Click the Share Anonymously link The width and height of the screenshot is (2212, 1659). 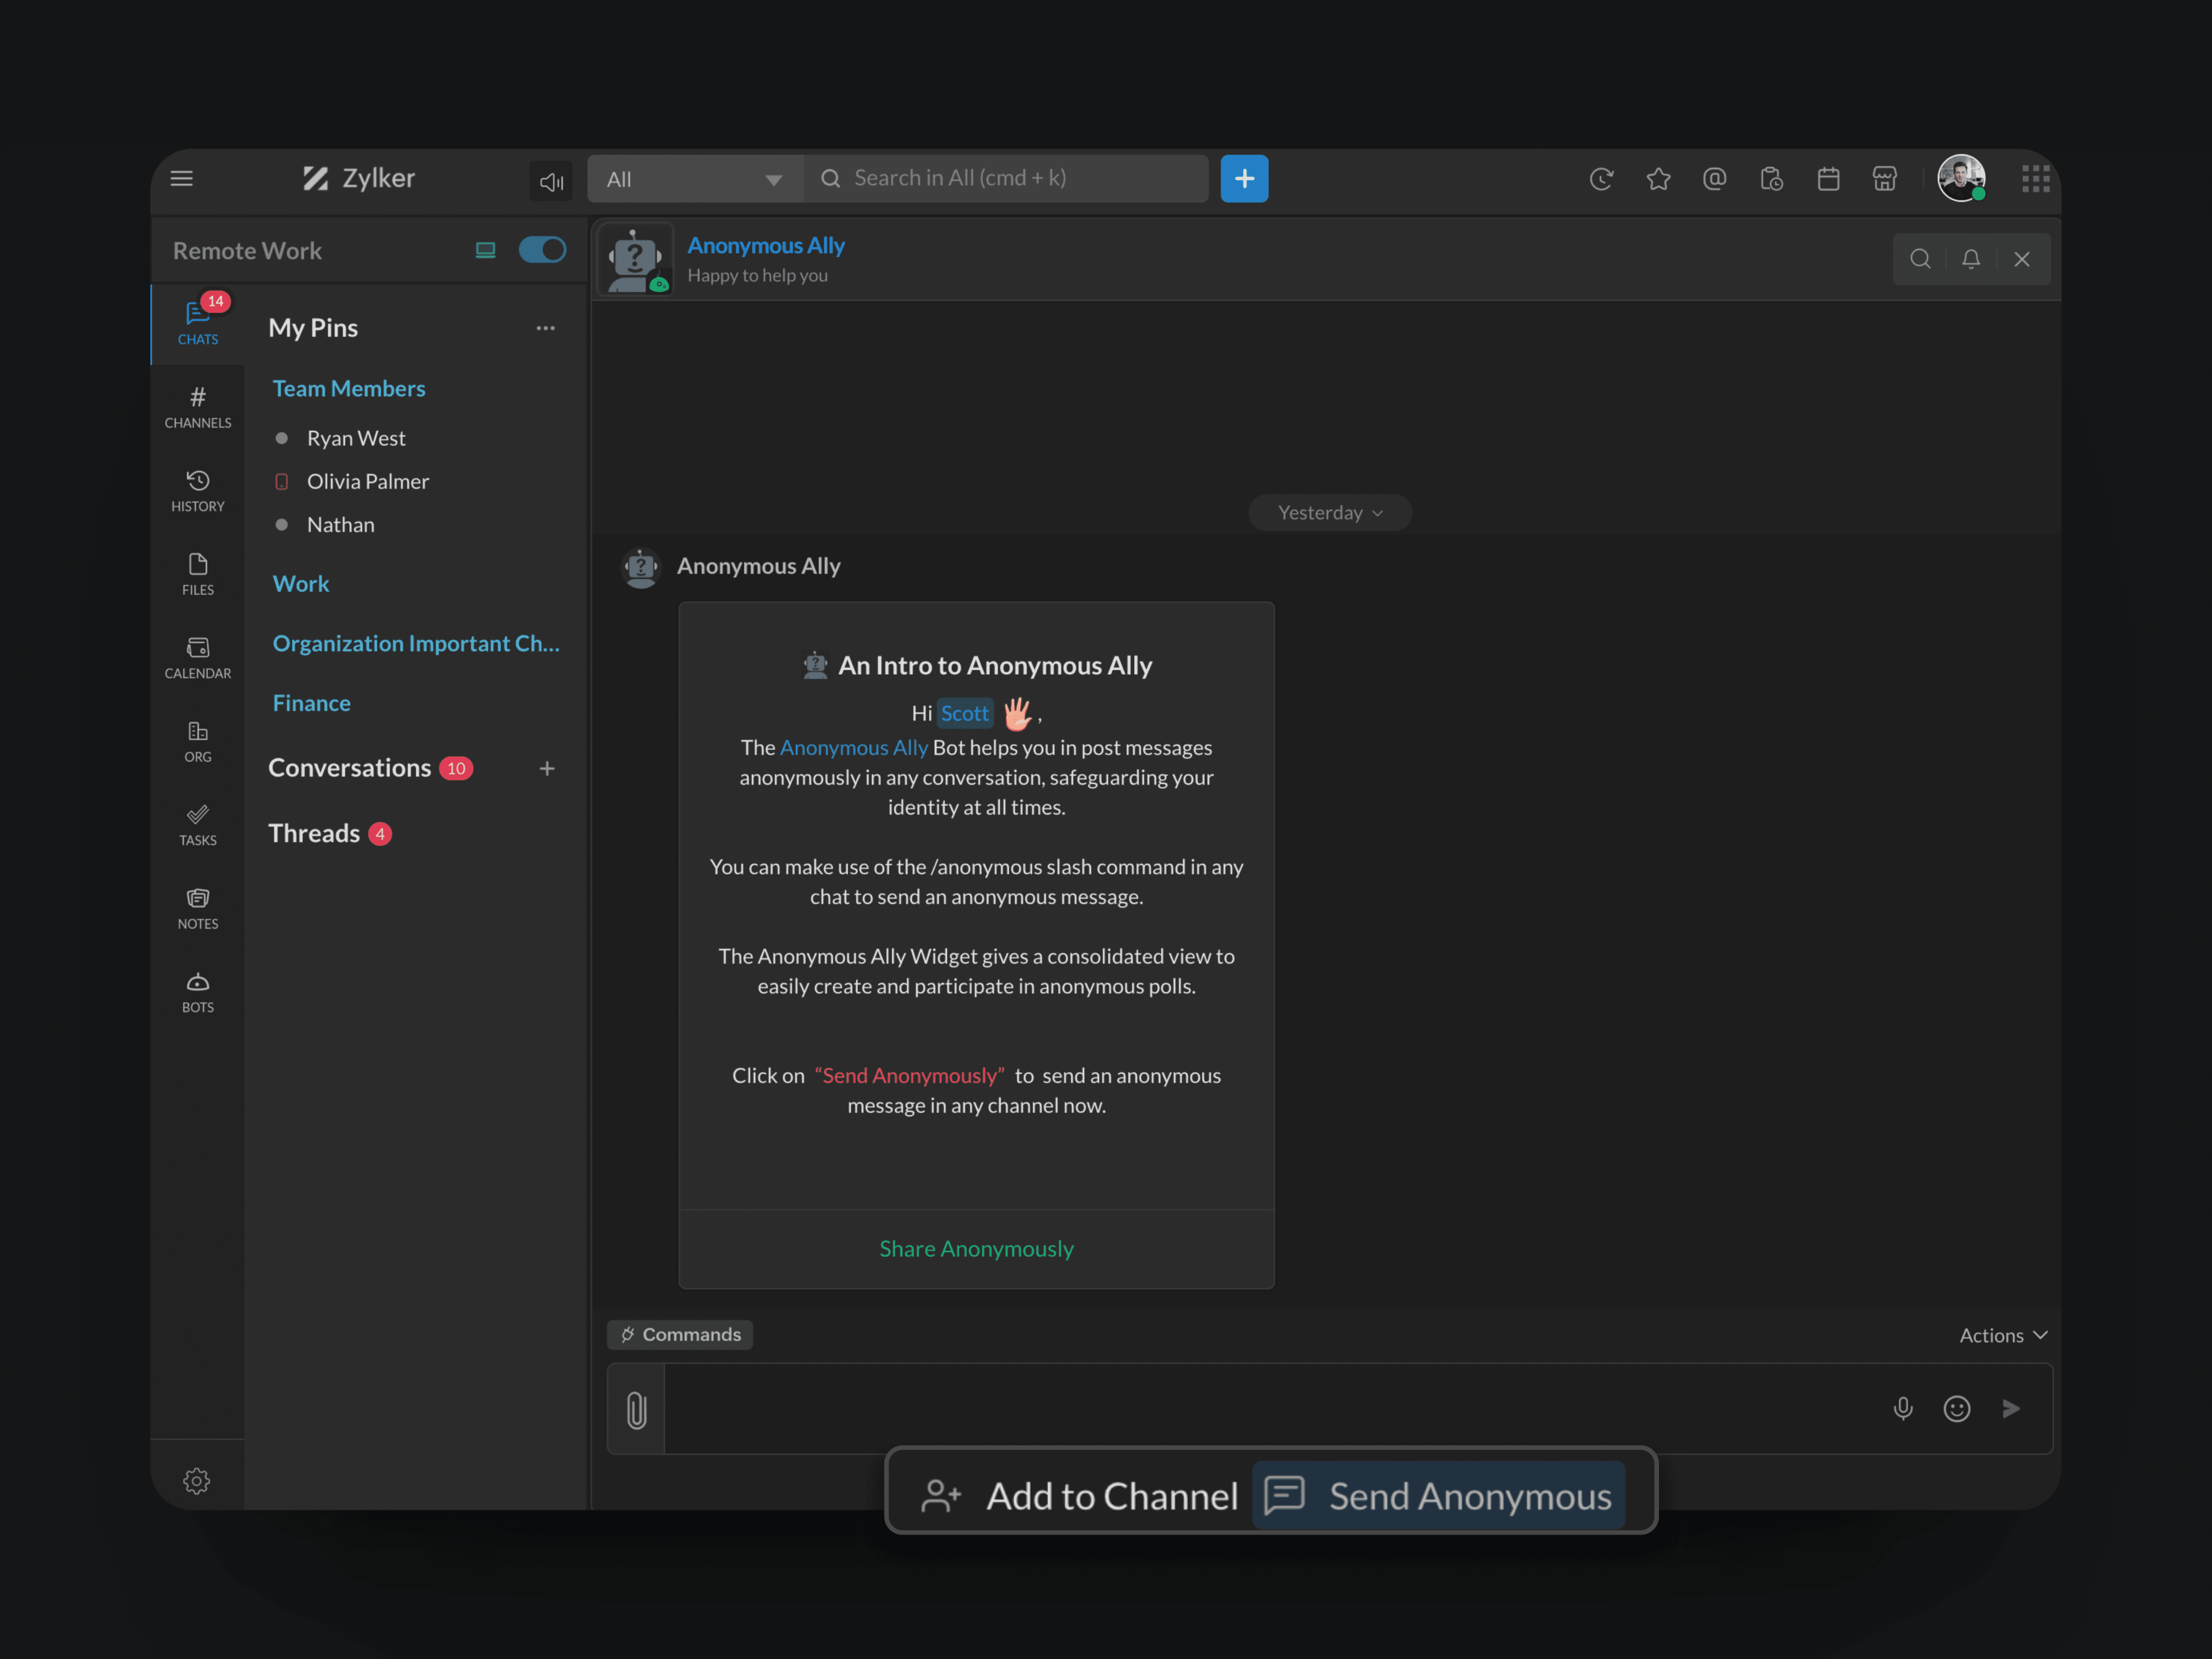pos(976,1249)
